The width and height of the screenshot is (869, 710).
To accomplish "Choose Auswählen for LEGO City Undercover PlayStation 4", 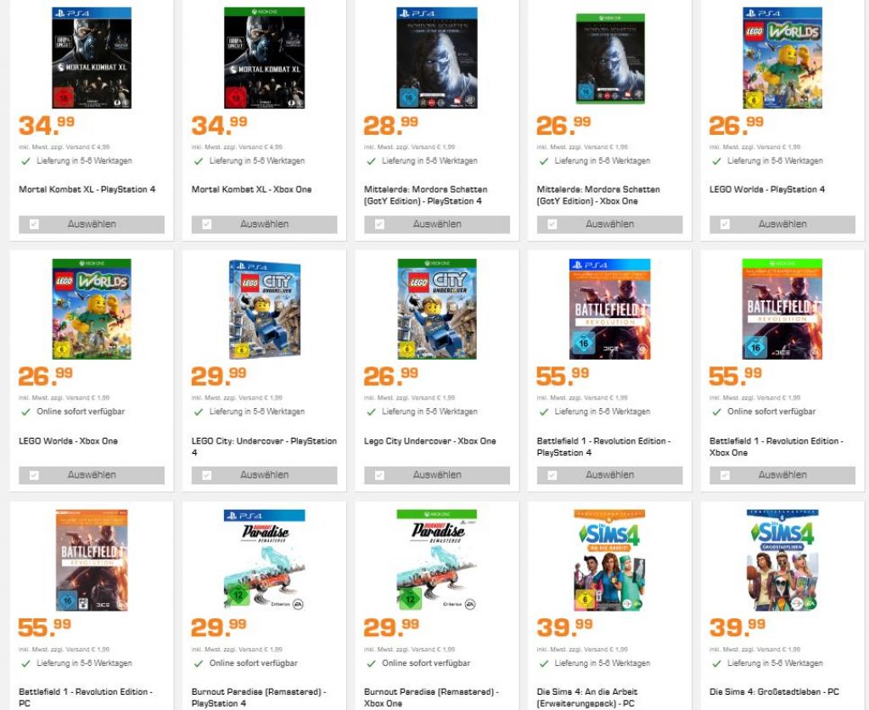I will (264, 475).
